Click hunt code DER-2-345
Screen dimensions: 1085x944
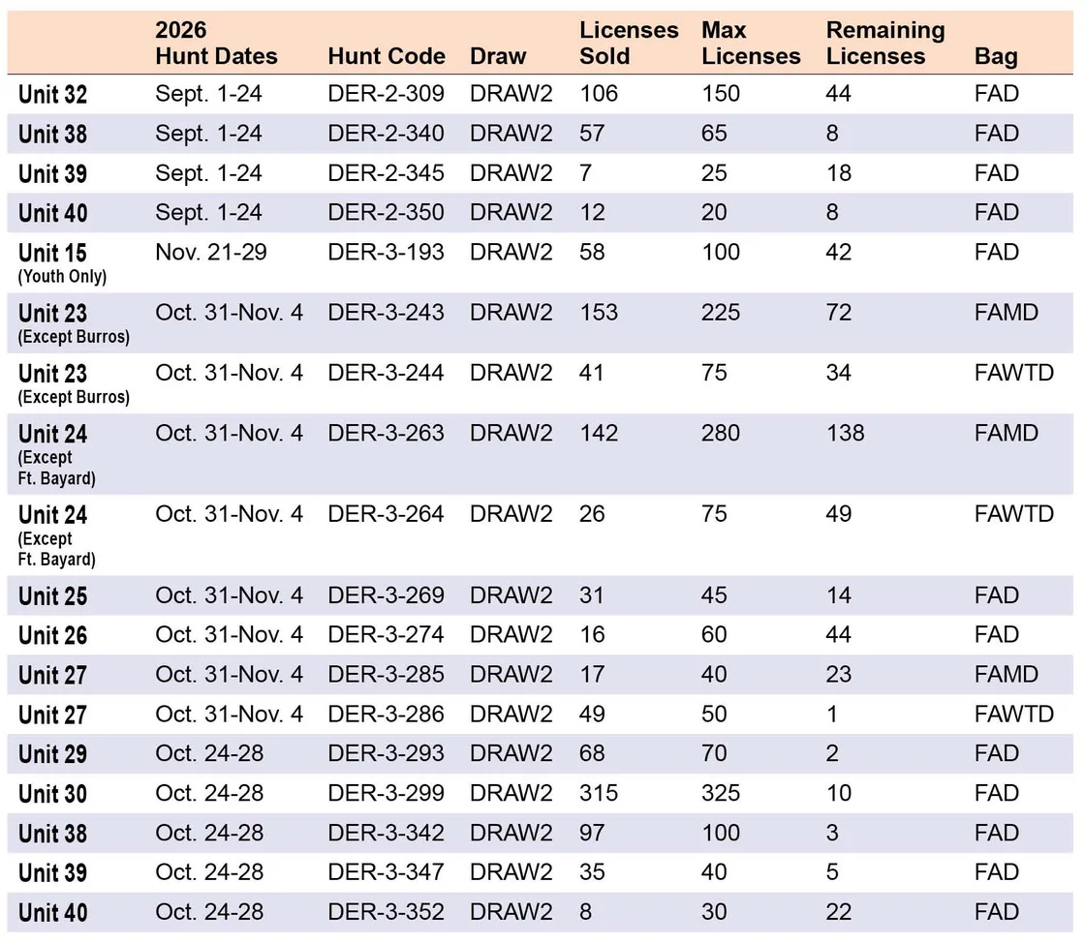[386, 173]
